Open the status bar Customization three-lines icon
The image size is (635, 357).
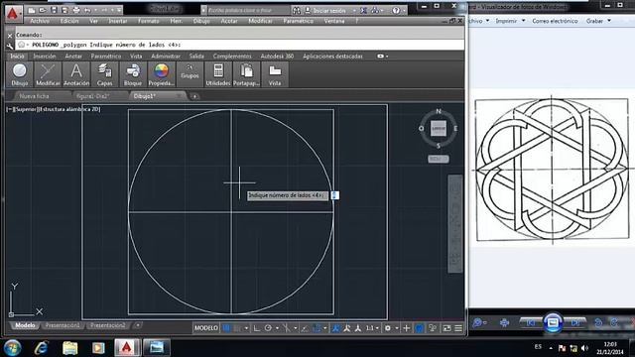pos(458,328)
